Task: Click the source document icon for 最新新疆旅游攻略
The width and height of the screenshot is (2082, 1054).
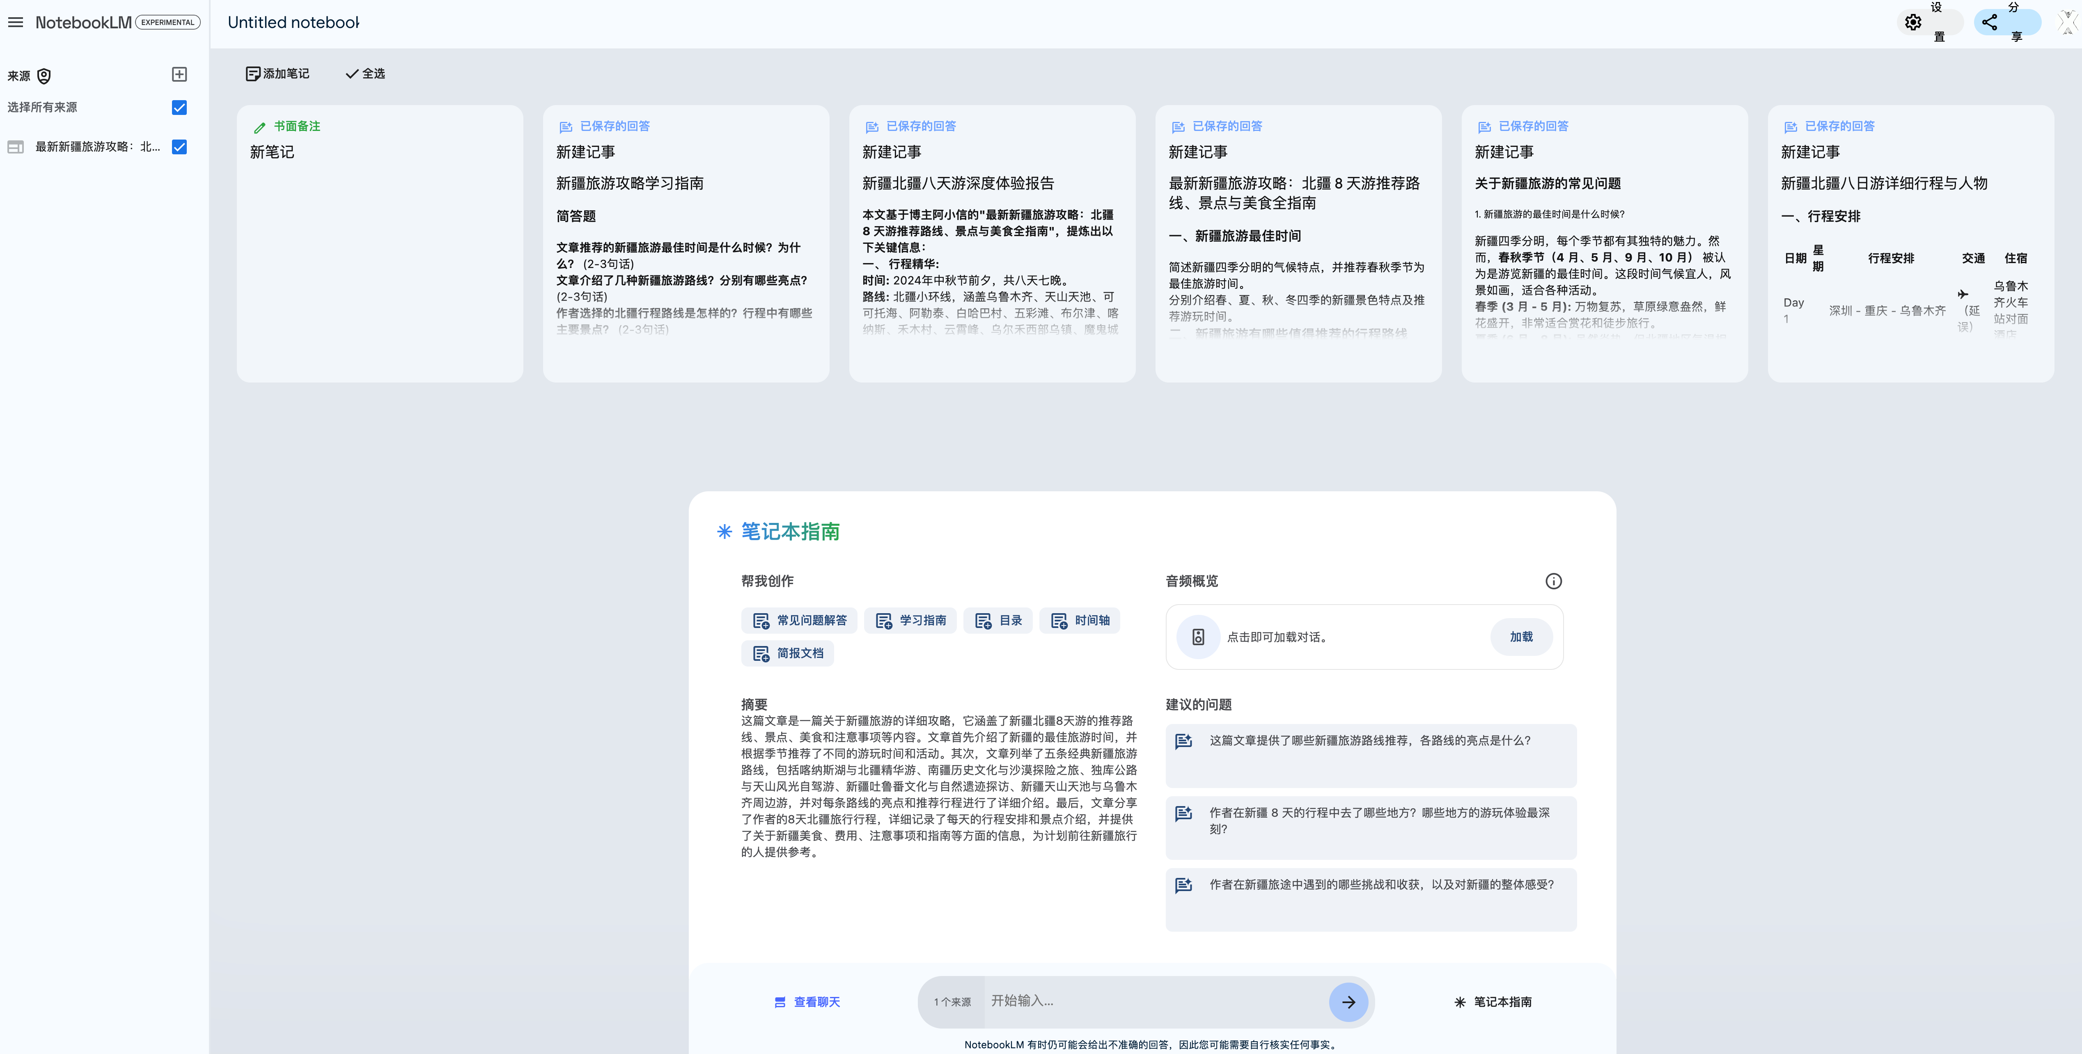Action: (x=15, y=147)
